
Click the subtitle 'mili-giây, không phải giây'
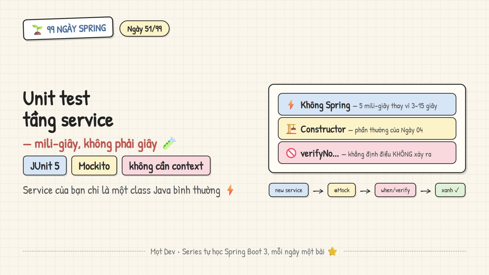click(96, 144)
